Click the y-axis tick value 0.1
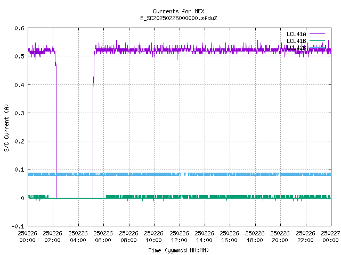 (19, 169)
